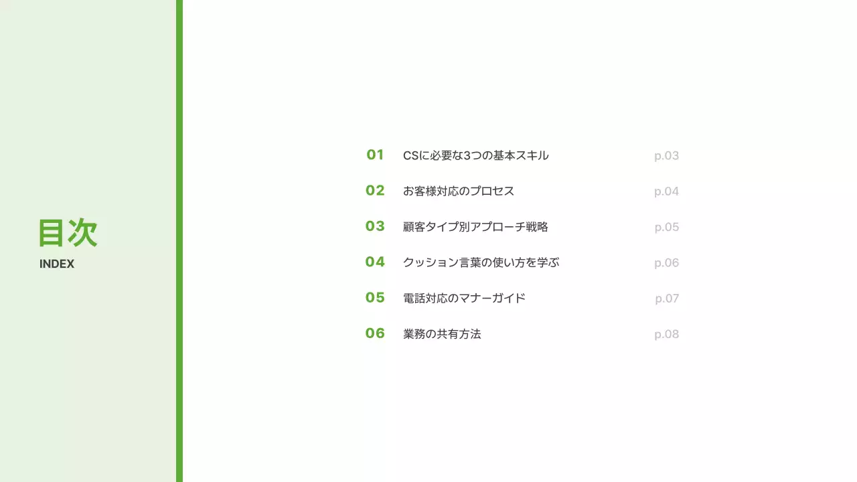This screenshot has width=857, height=482.
Task: Click the '目次' heading
Action: 68,233
